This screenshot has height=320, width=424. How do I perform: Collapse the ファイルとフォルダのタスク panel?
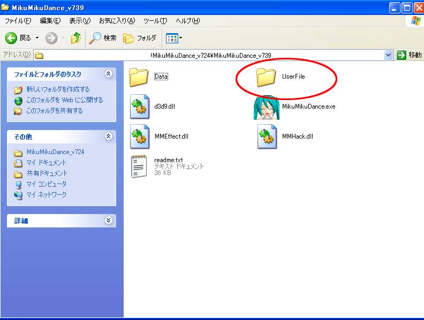click(x=109, y=73)
